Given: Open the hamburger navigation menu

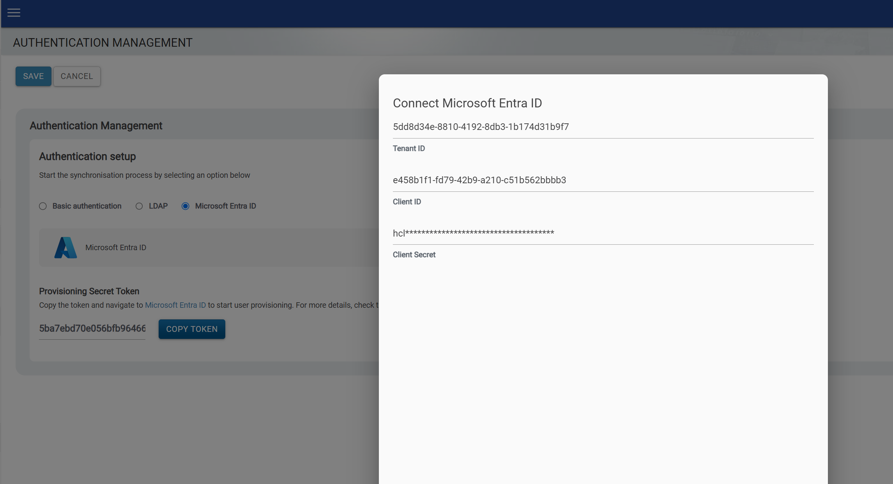Looking at the screenshot, I should [14, 13].
